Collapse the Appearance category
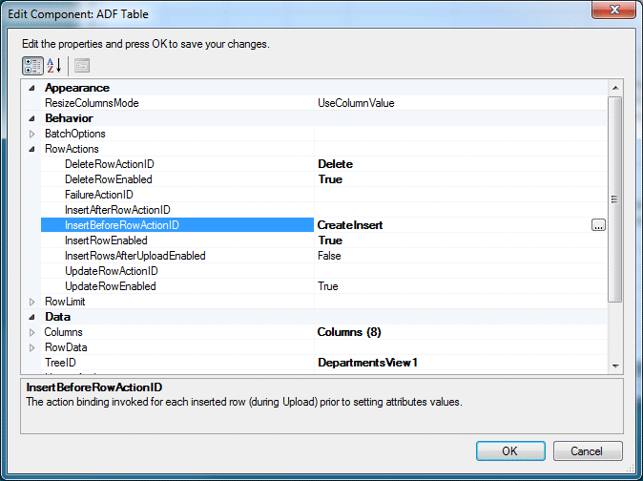This screenshot has width=643, height=481. point(32,88)
